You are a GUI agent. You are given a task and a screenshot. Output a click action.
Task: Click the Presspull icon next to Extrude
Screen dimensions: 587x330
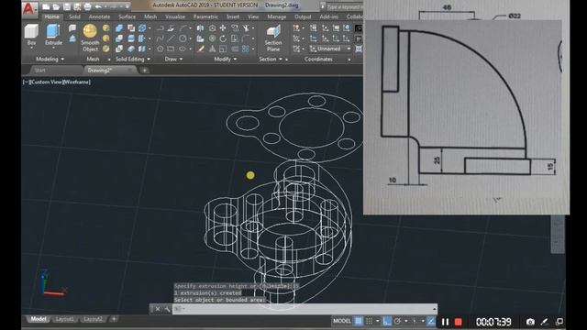click(x=72, y=38)
